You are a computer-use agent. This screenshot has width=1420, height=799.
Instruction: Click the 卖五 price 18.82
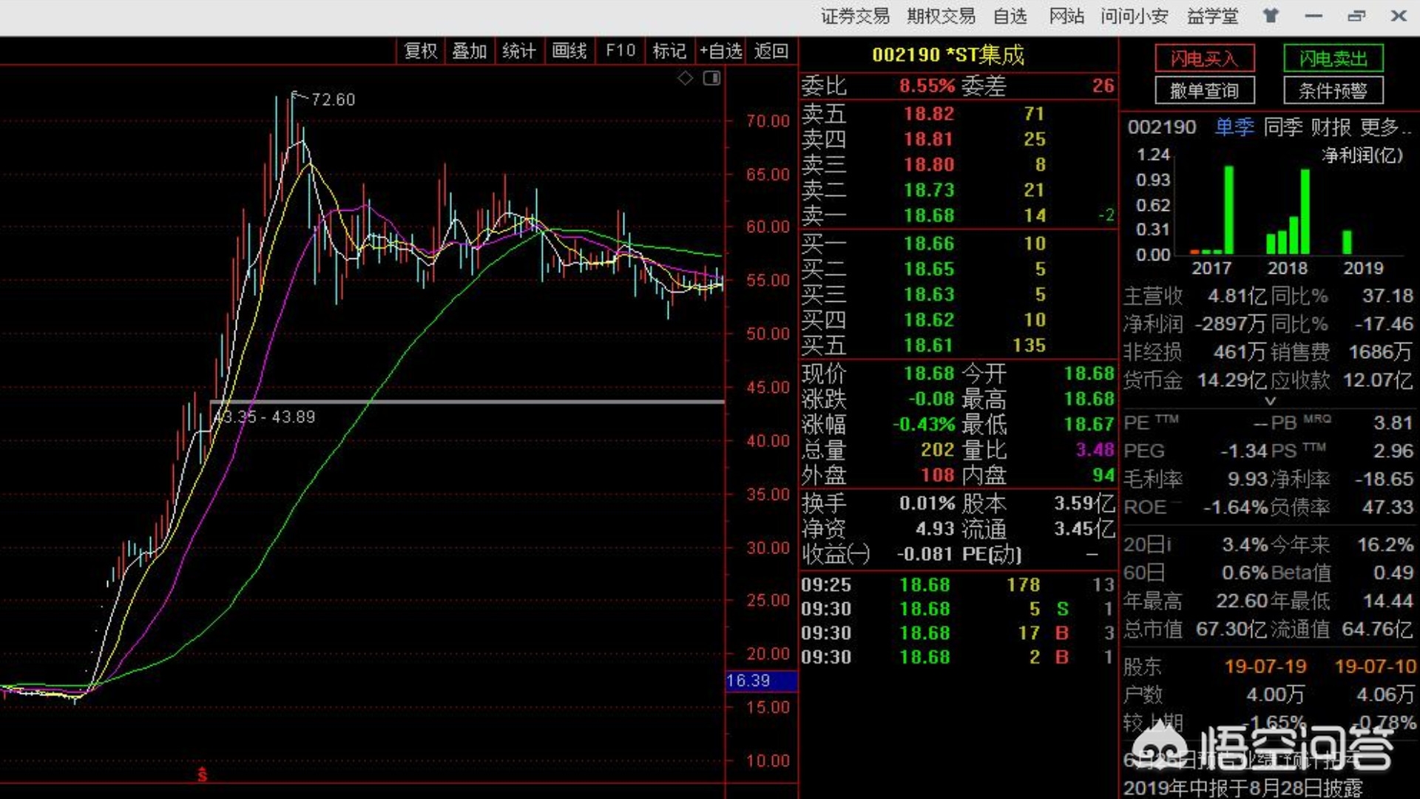click(928, 114)
